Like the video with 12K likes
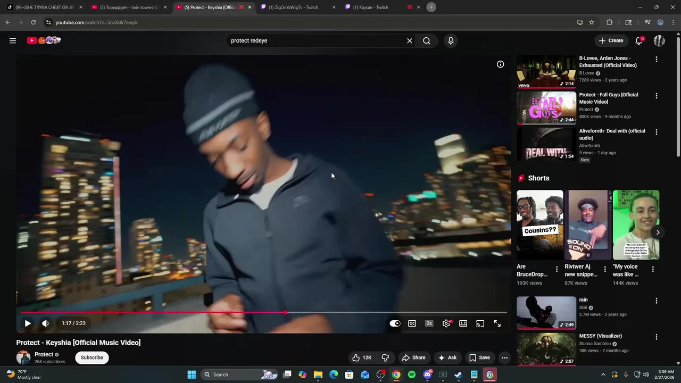This screenshot has width=681, height=383. pos(362,357)
